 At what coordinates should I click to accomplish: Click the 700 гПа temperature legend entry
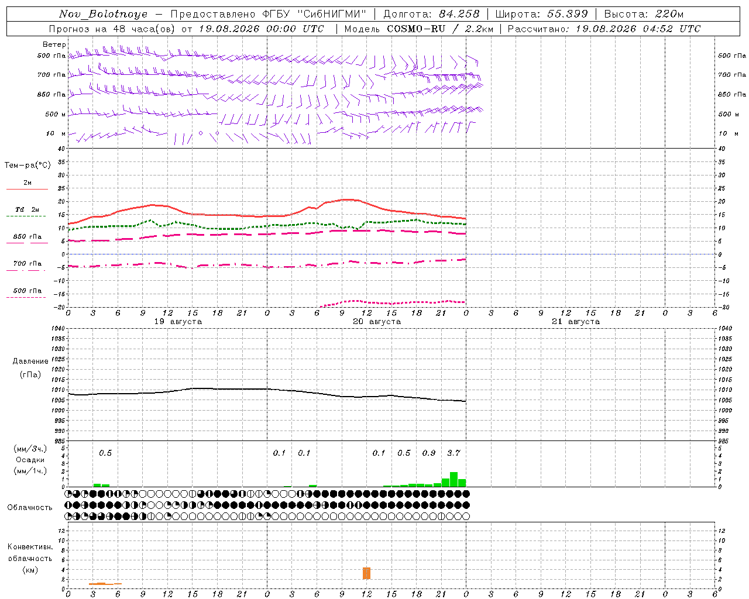click(x=27, y=267)
